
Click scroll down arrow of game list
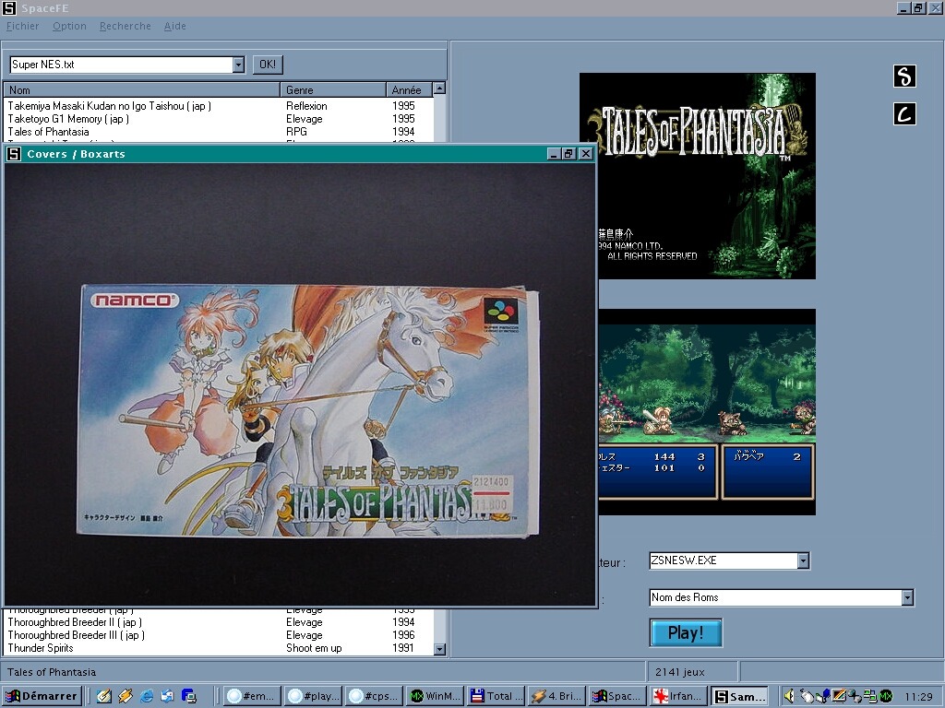440,649
